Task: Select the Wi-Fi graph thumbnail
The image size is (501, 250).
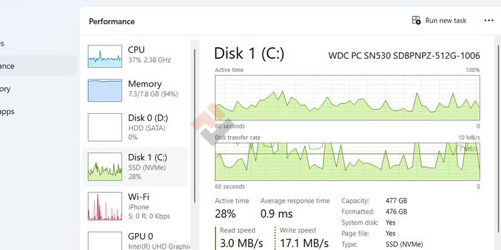Action: (x=105, y=206)
